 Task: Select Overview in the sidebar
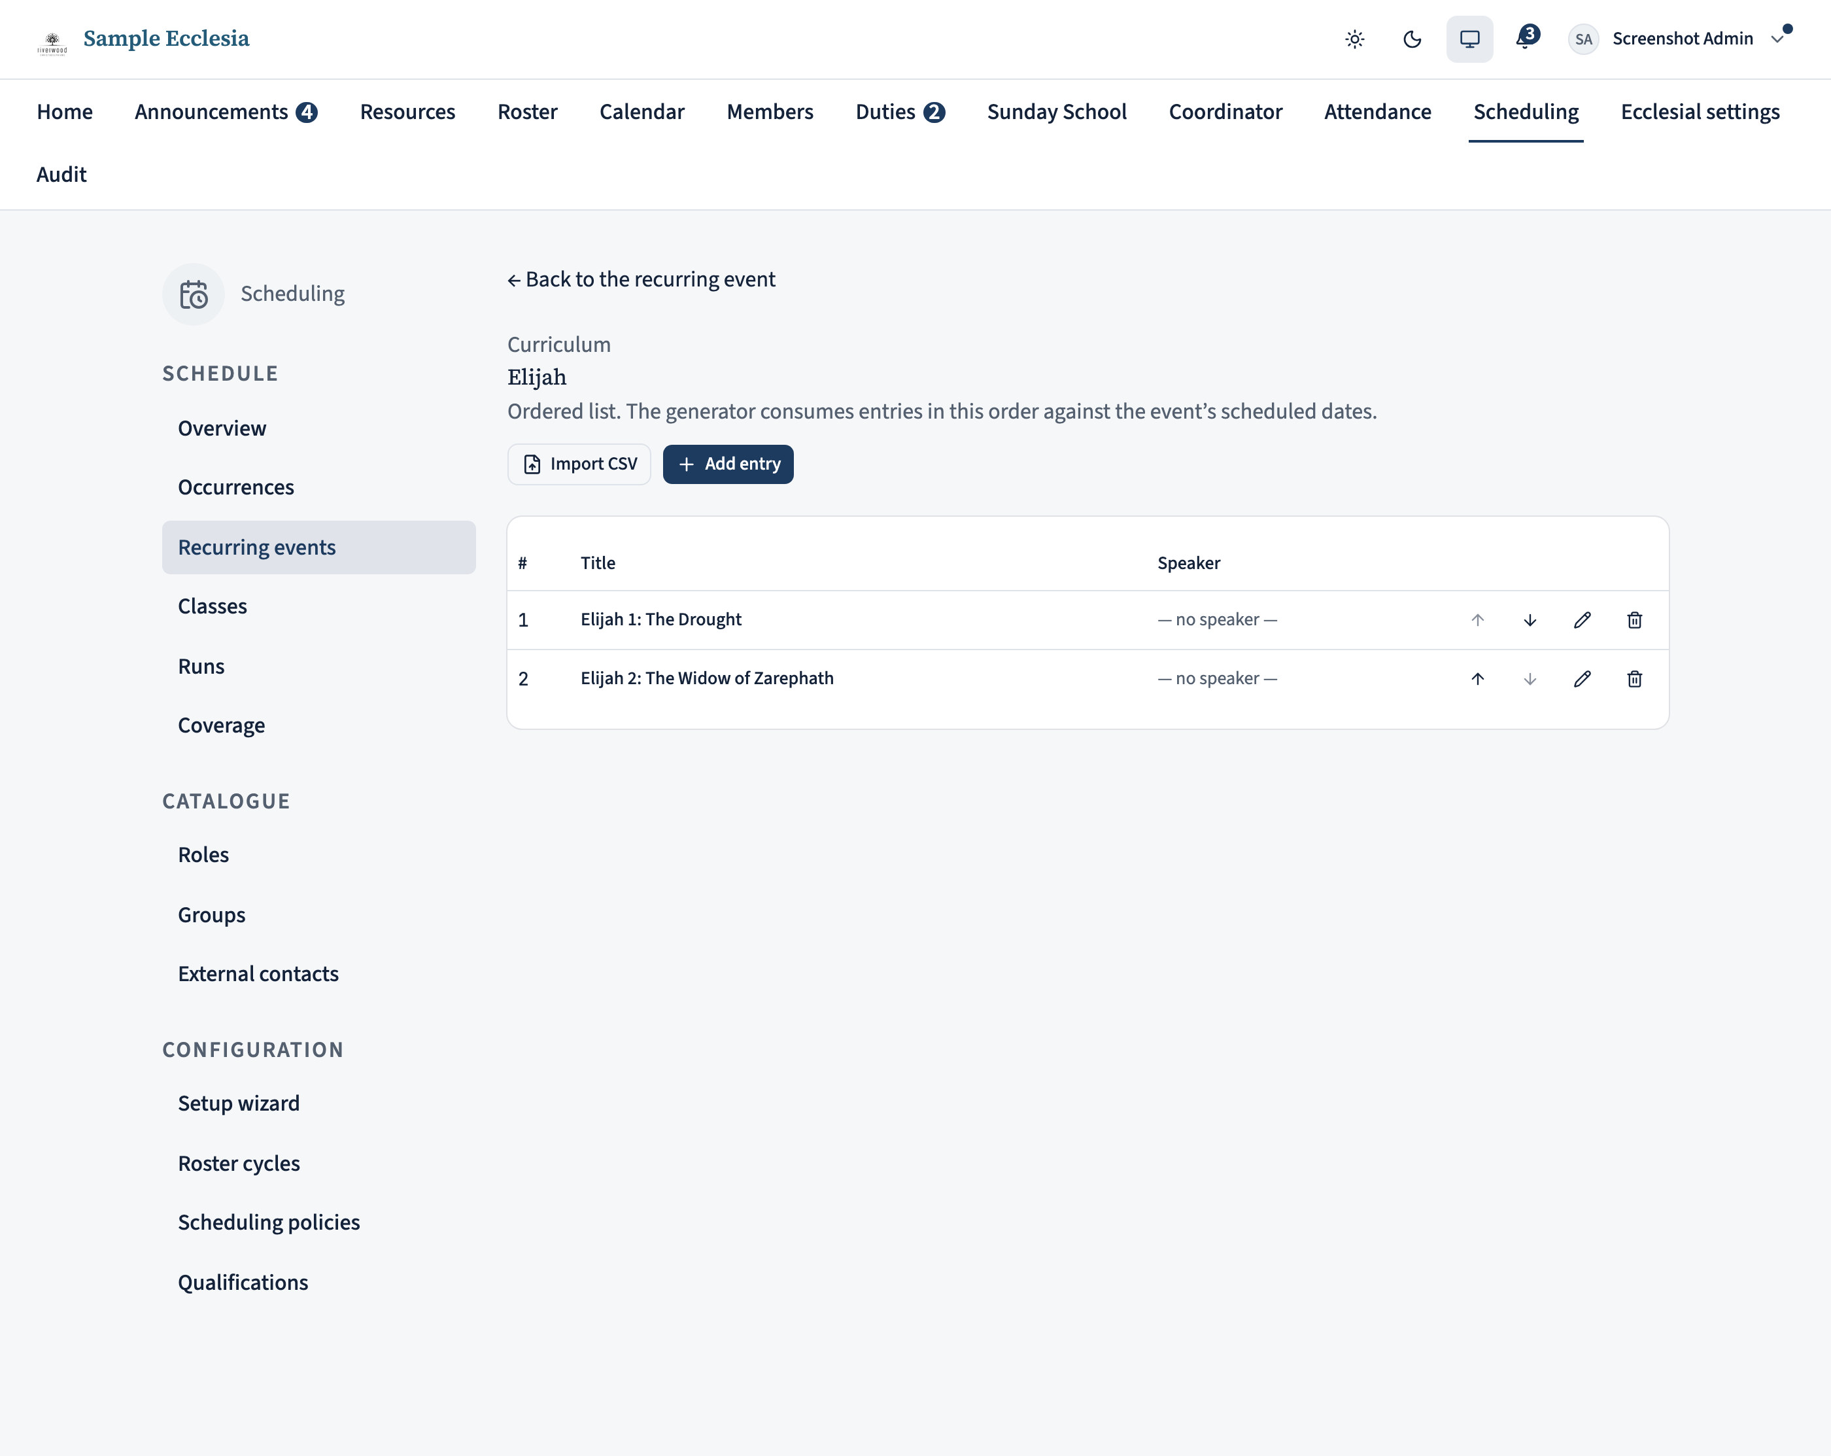point(318,428)
